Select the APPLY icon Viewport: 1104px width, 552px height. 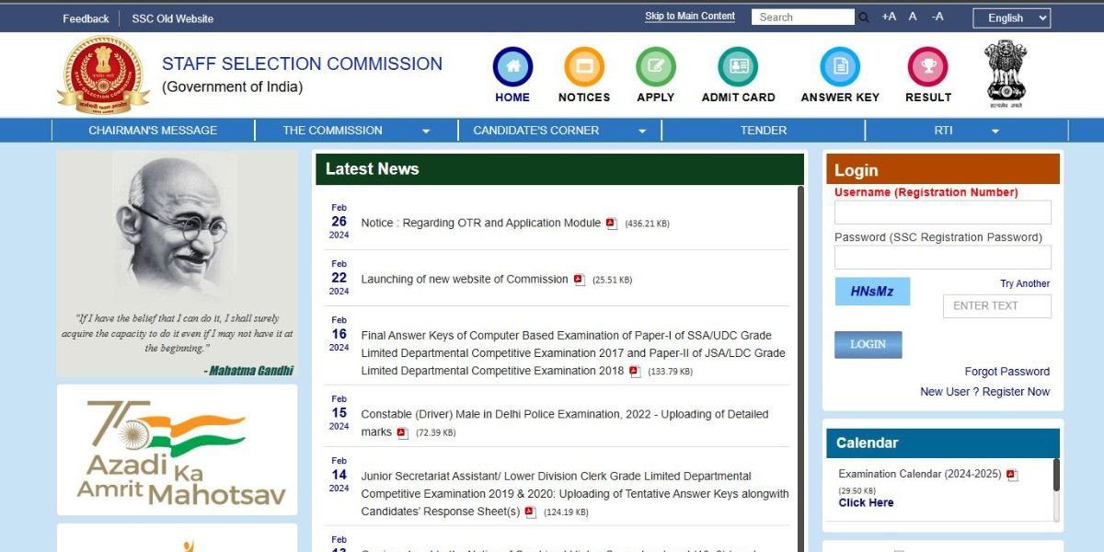tap(655, 67)
